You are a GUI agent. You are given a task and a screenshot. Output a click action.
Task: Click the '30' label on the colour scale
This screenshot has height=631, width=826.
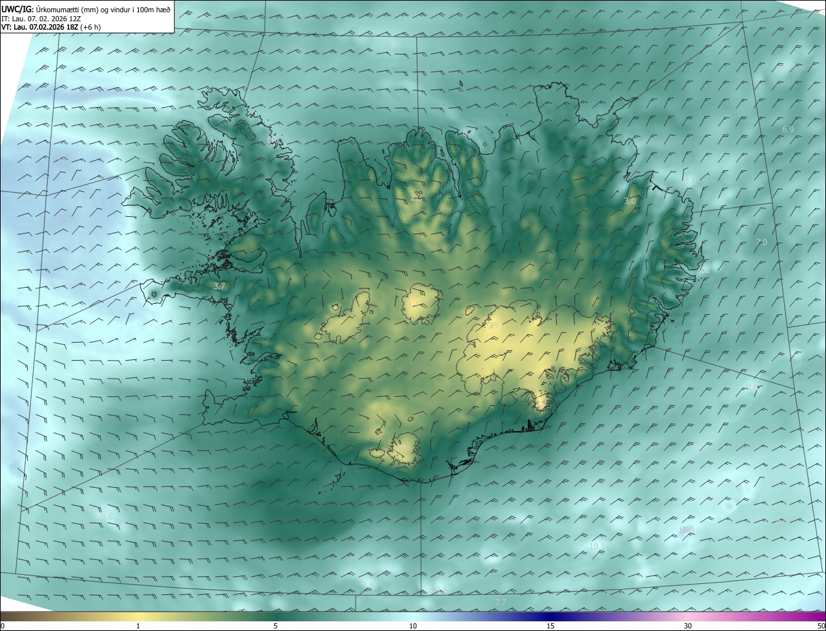click(688, 626)
